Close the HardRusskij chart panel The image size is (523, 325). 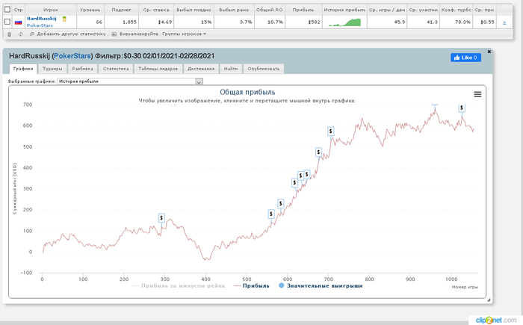click(489, 52)
